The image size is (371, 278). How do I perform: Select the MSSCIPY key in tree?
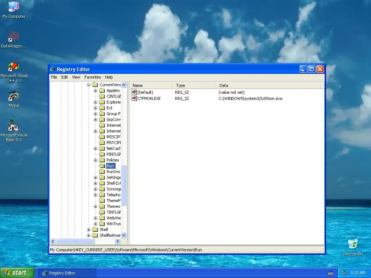click(113, 137)
